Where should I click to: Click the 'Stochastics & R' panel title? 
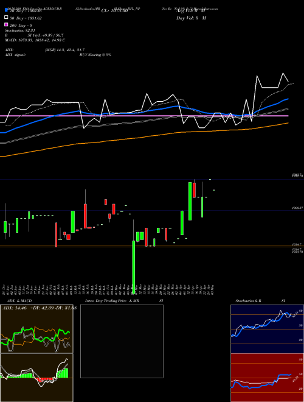249,301
